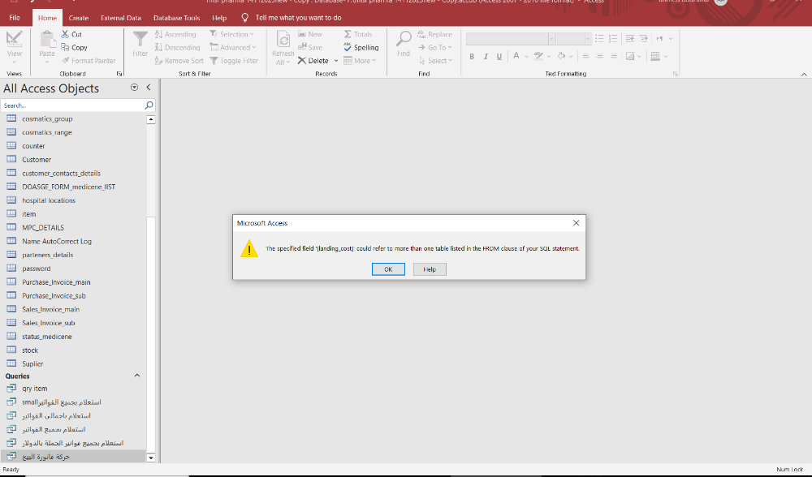The height and width of the screenshot is (477, 812).
Task: Open the font size combo box
Action: pyautogui.click(x=574, y=39)
